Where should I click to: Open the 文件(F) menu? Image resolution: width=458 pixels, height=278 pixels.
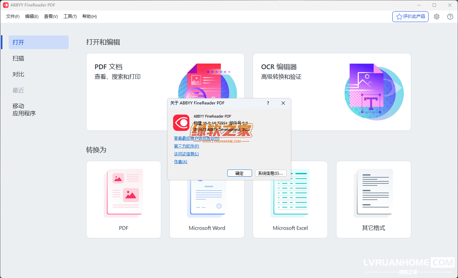[x=13, y=17]
